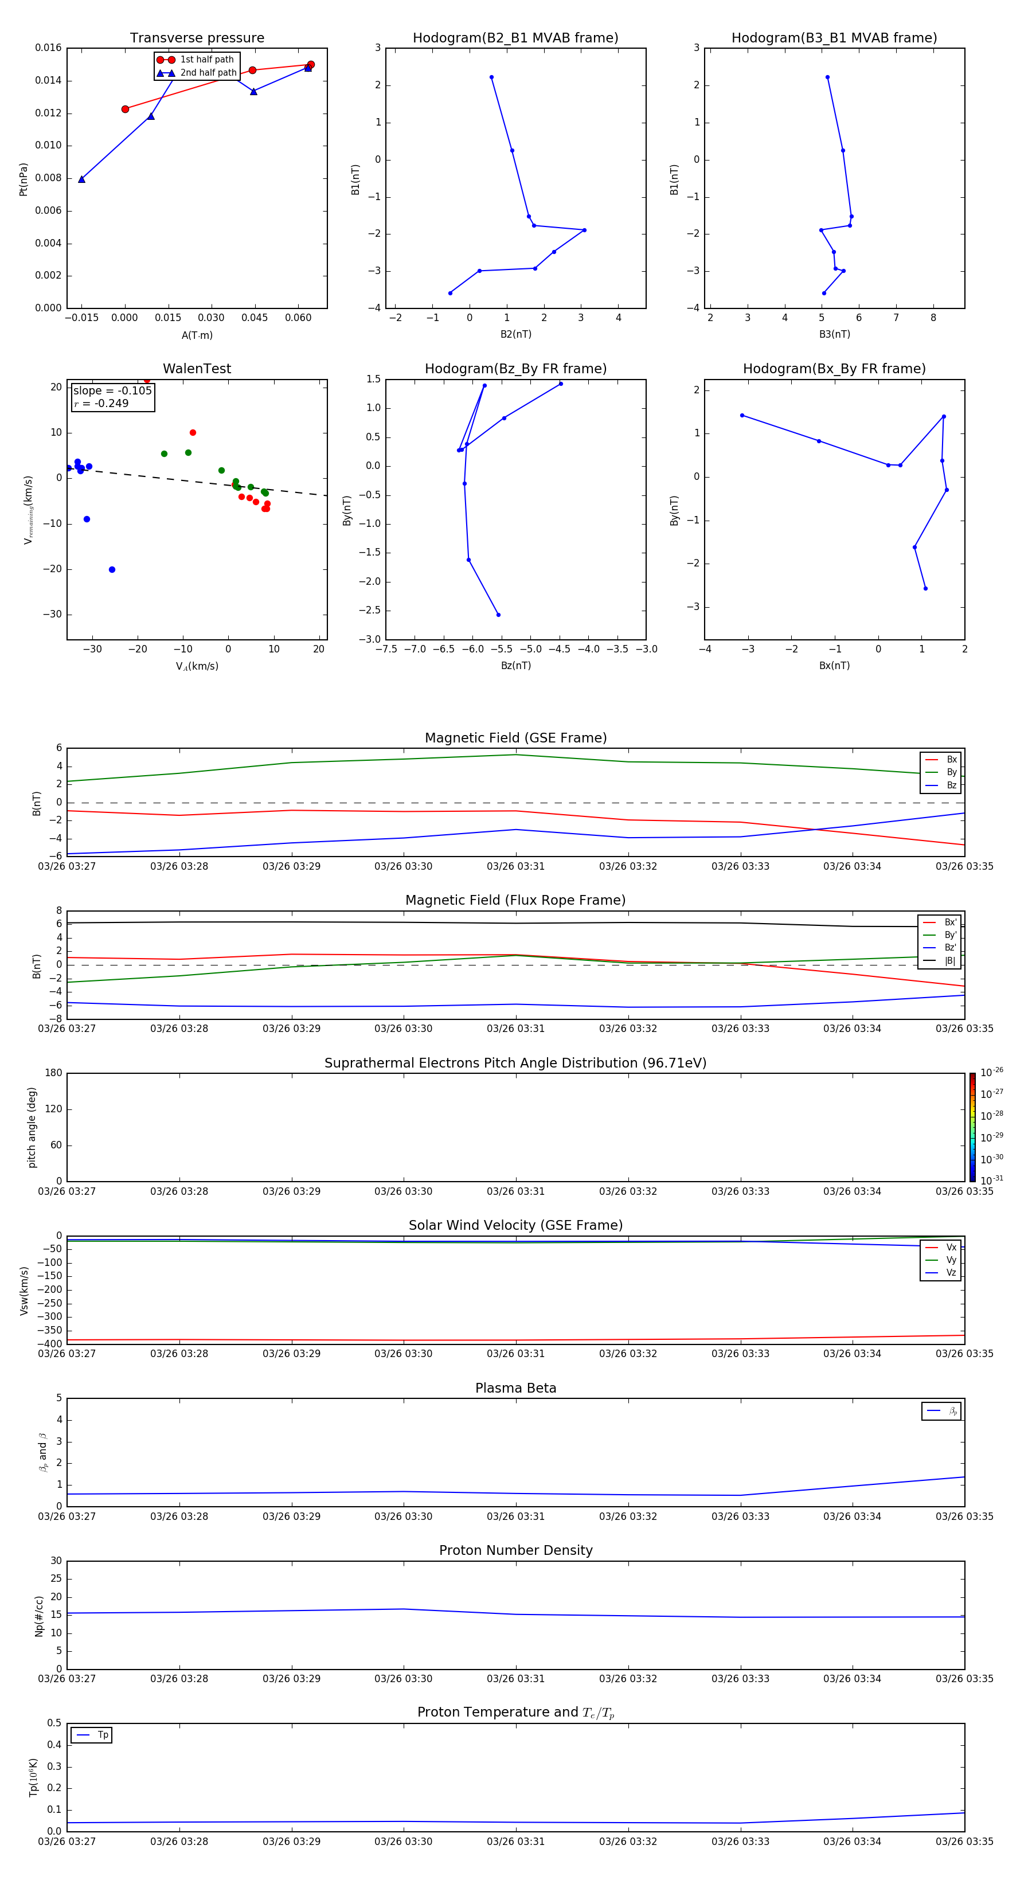
Task: Click the 'A(T·m)' x-axis label
Action: 197,335
